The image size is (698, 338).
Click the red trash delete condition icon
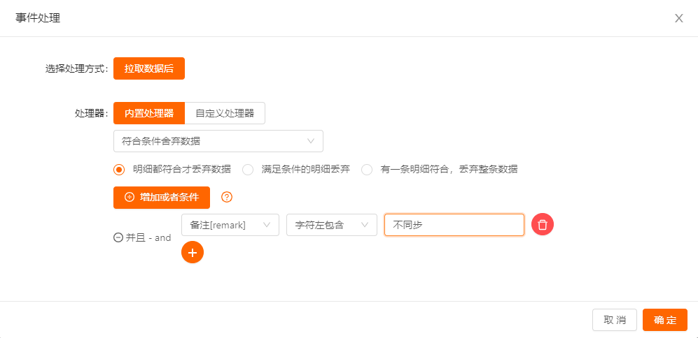click(x=543, y=225)
